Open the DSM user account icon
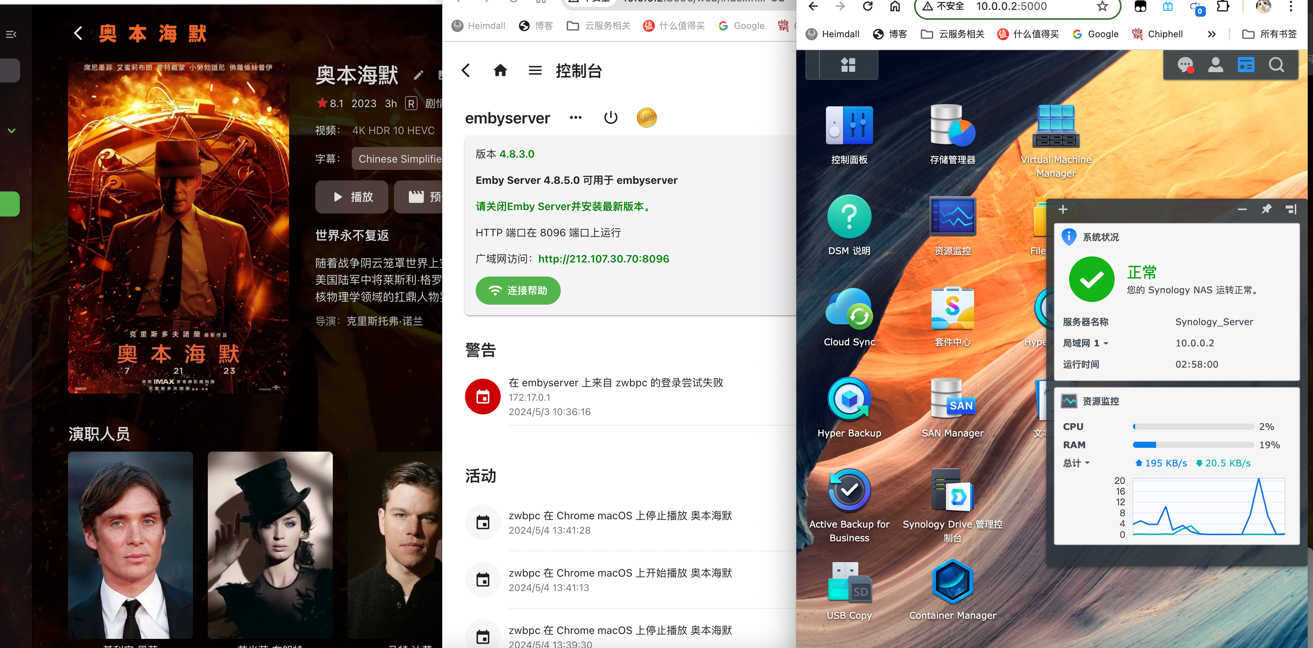1313x648 pixels. 1216,65
